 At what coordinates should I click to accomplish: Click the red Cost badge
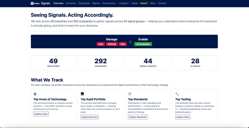pos(101,44)
